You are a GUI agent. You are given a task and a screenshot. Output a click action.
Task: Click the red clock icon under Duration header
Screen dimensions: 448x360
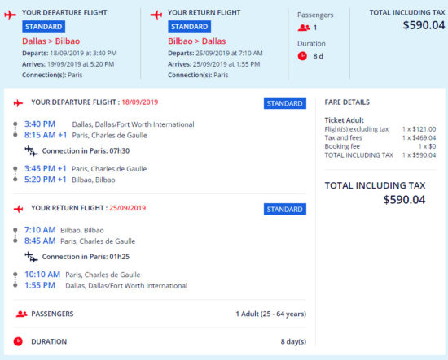(302, 56)
